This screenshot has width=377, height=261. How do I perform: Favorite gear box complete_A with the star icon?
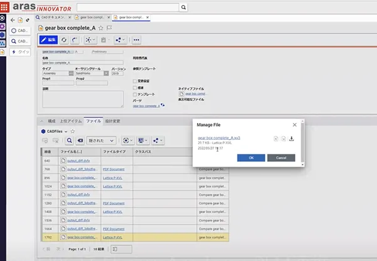point(101,28)
